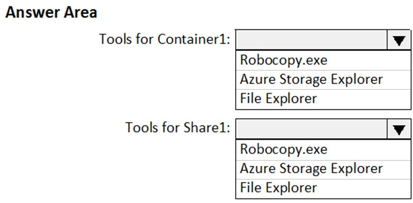The image size is (413, 203).
Task: Expand the Tools for Container1 dropdown arrow
Action: tap(399, 40)
